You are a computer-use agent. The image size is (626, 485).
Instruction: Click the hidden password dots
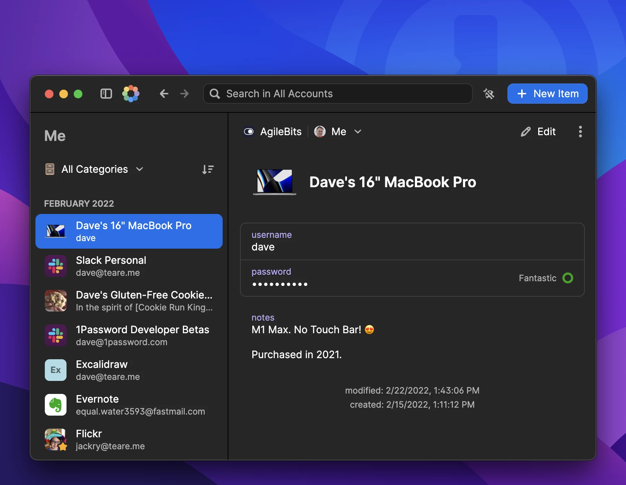coord(280,284)
